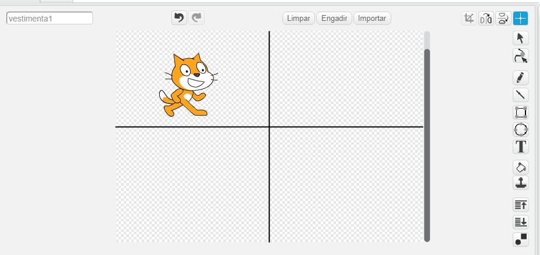Click the crop tool icon
This screenshot has height=255, width=540.
469,19
